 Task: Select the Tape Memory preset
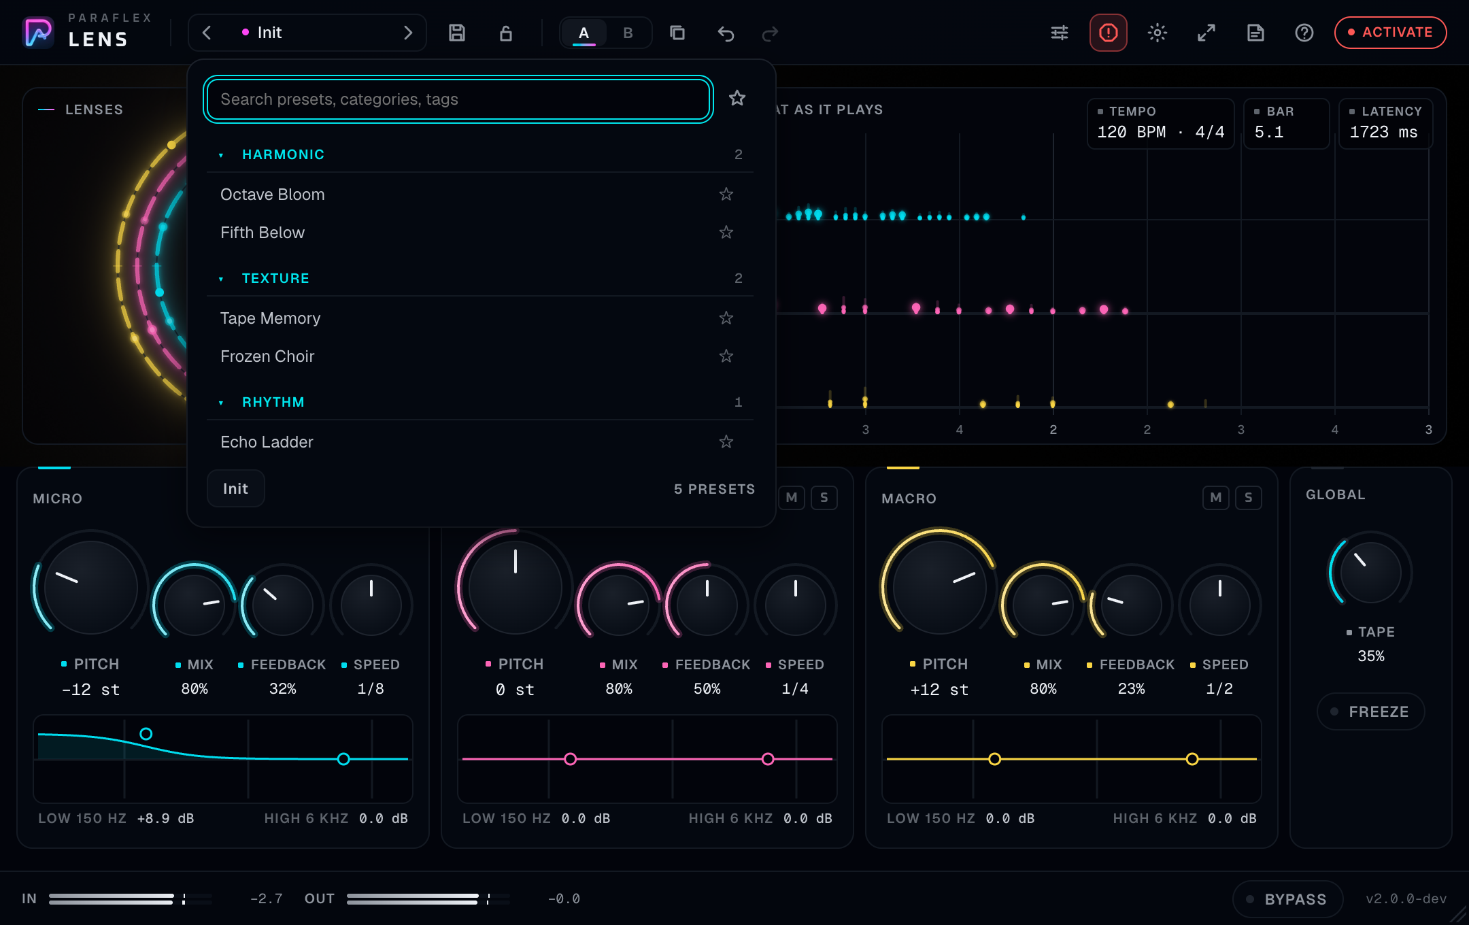point(480,318)
